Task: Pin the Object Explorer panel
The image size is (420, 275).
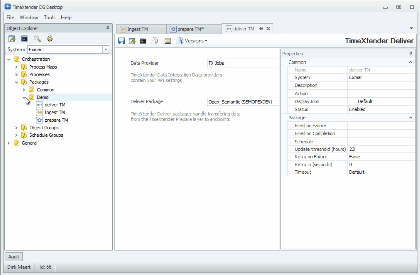Action: [108, 28]
